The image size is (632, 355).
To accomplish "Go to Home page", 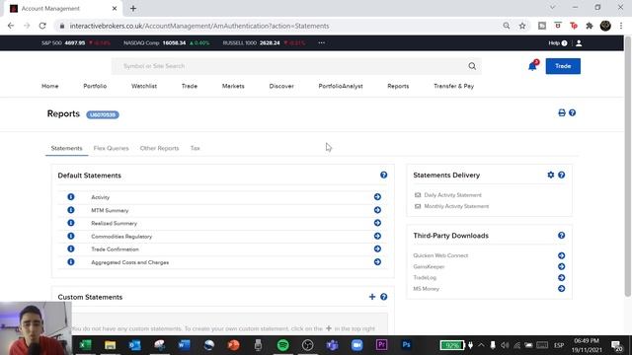I will [x=50, y=86].
